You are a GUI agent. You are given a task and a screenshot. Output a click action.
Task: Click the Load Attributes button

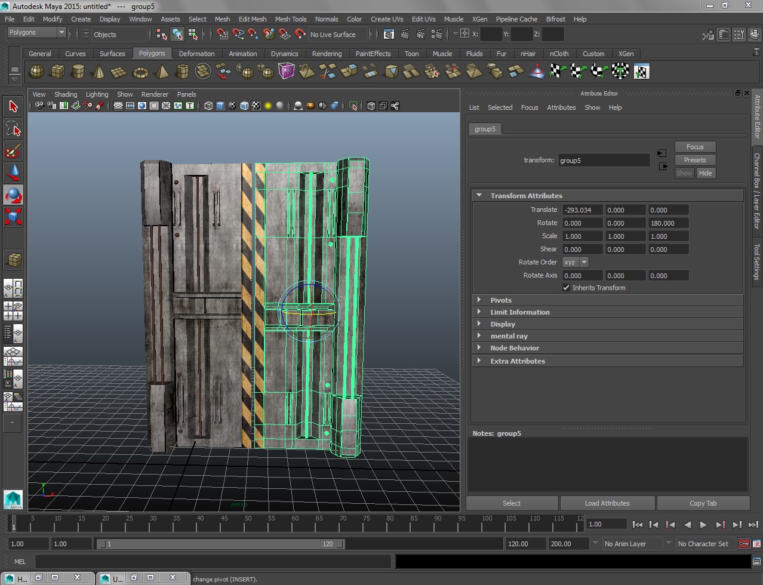pos(607,503)
